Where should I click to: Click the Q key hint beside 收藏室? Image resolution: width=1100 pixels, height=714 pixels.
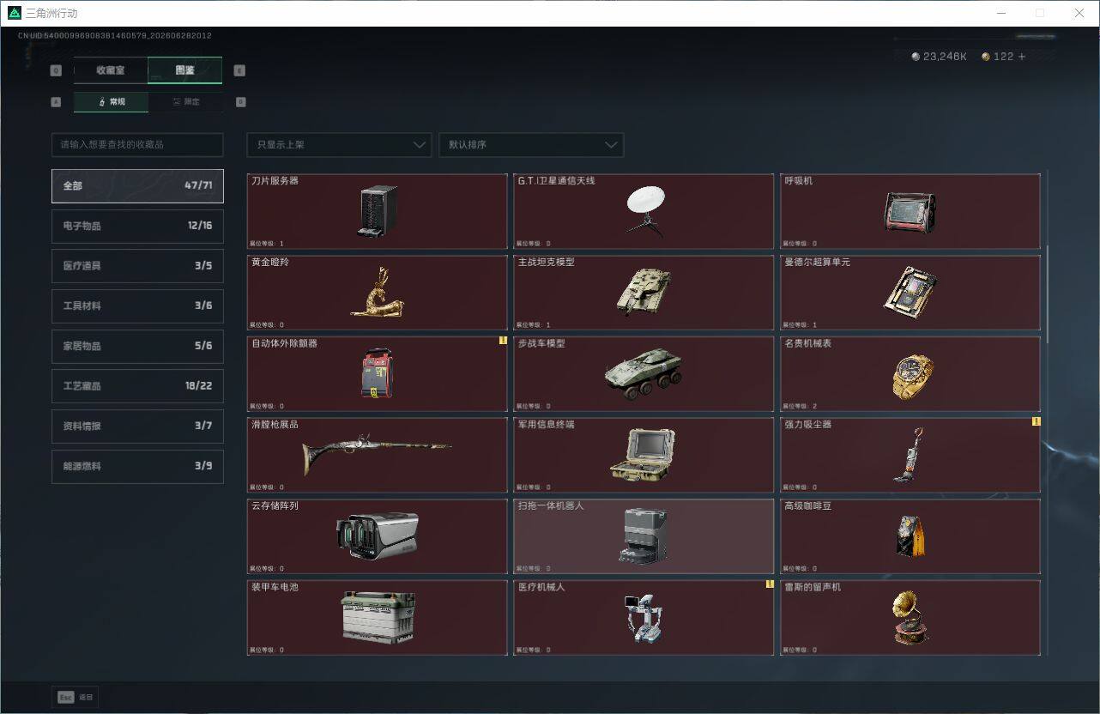tap(56, 70)
